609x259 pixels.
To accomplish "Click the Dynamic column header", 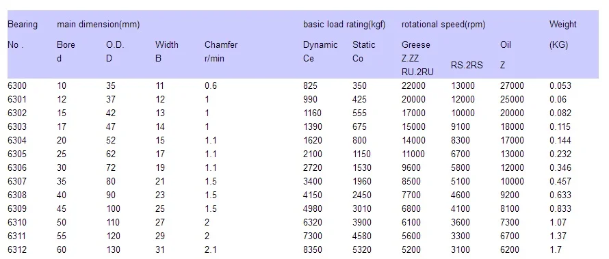I will tap(320, 45).
